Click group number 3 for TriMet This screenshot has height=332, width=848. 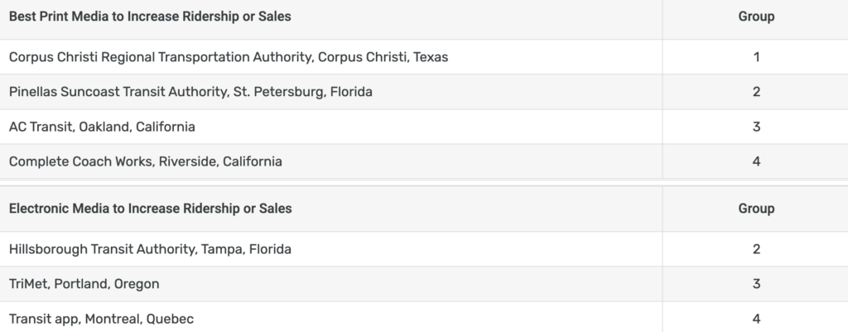(x=756, y=284)
